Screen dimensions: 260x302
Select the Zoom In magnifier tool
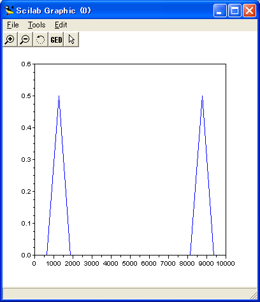(x=10, y=40)
